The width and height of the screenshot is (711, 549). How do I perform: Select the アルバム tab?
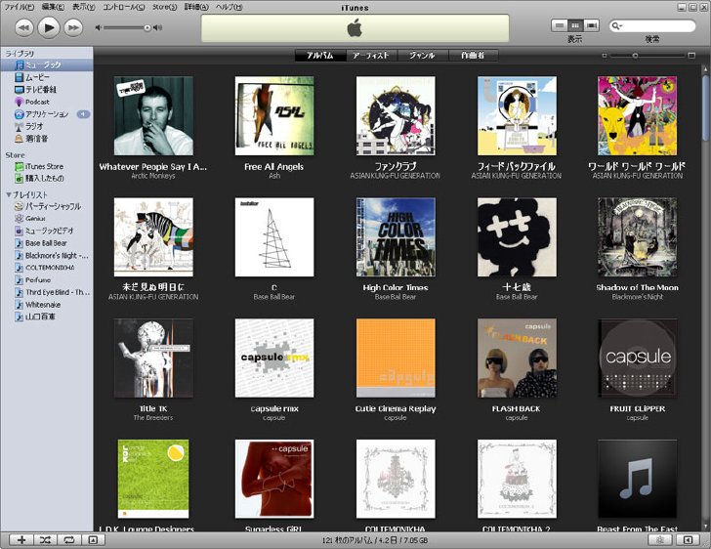[320, 56]
